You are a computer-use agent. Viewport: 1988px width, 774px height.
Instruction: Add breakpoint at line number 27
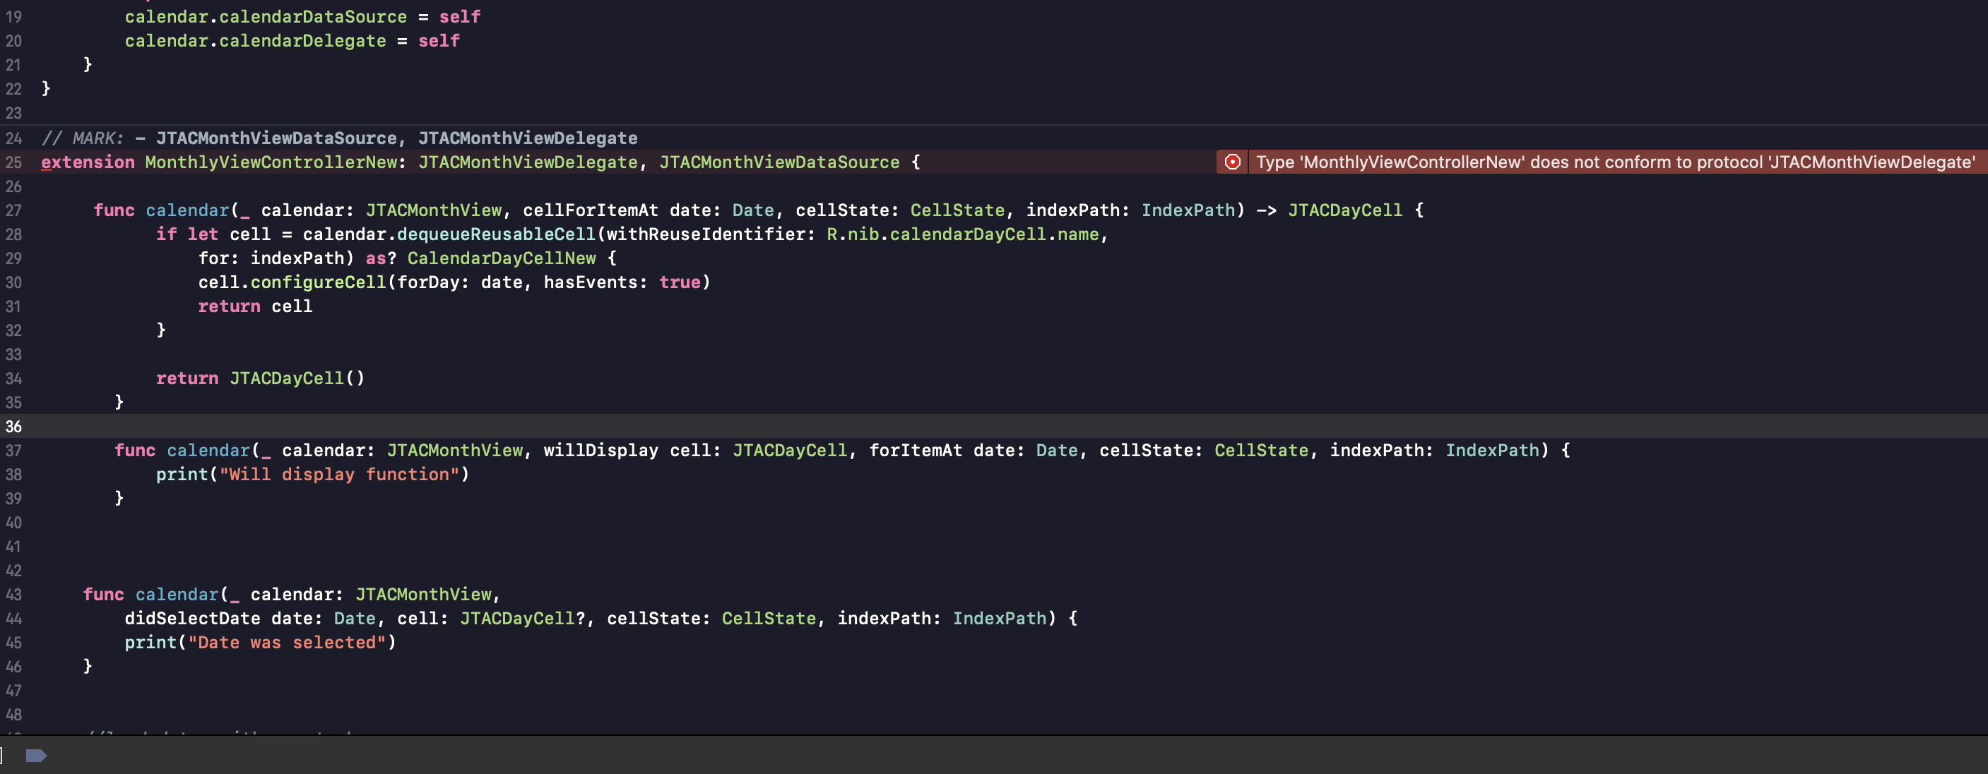click(x=14, y=210)
